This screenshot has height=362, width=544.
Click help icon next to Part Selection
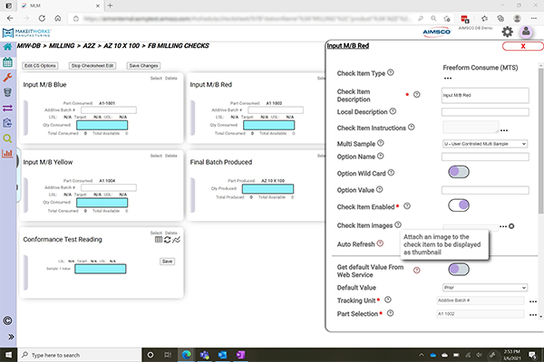click(x=390, y=313)
